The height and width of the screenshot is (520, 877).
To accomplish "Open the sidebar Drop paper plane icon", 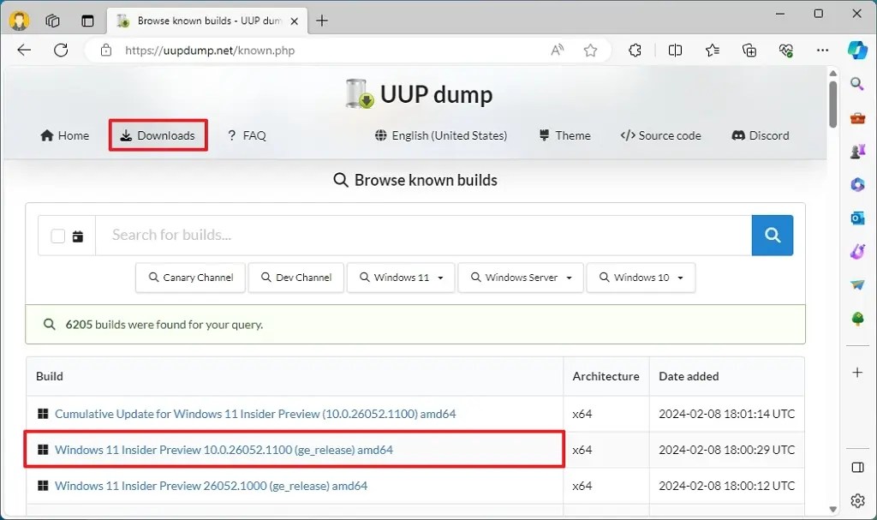I will (857, 285).
